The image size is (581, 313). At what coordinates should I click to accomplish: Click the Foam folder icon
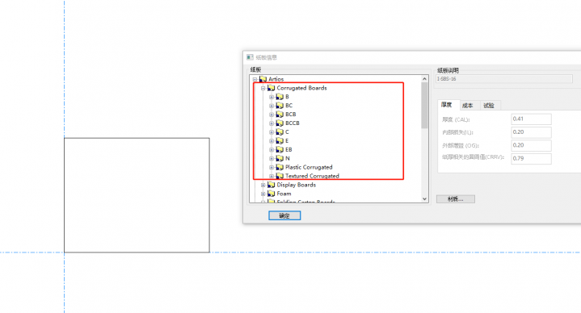click(272, 194)
